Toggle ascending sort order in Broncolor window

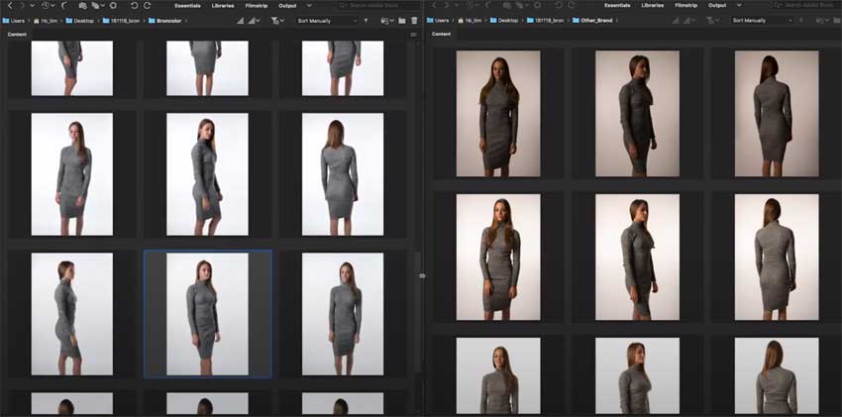tap(366, 21)
